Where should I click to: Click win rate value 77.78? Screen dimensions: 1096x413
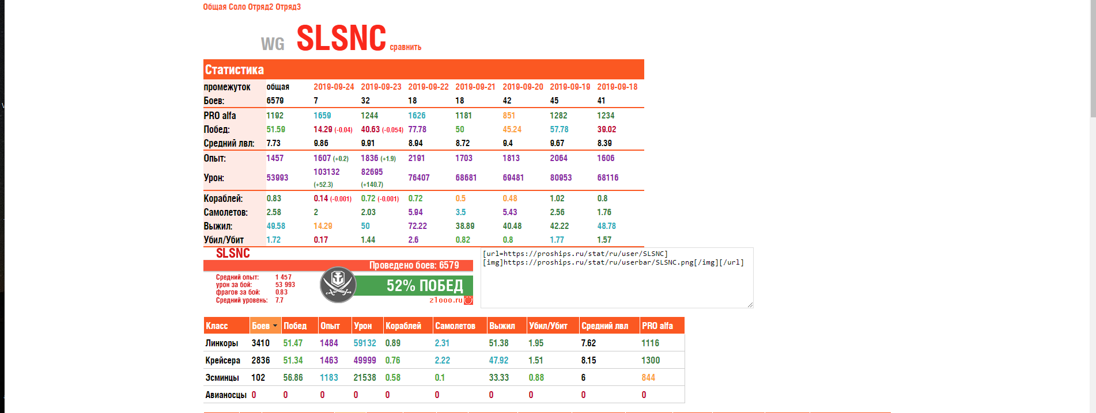tap(417, 129)
